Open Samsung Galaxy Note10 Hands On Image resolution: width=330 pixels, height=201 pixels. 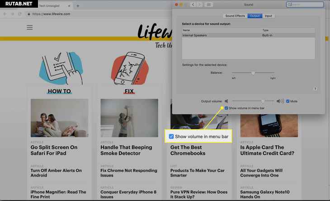click(x=265, y=194)
